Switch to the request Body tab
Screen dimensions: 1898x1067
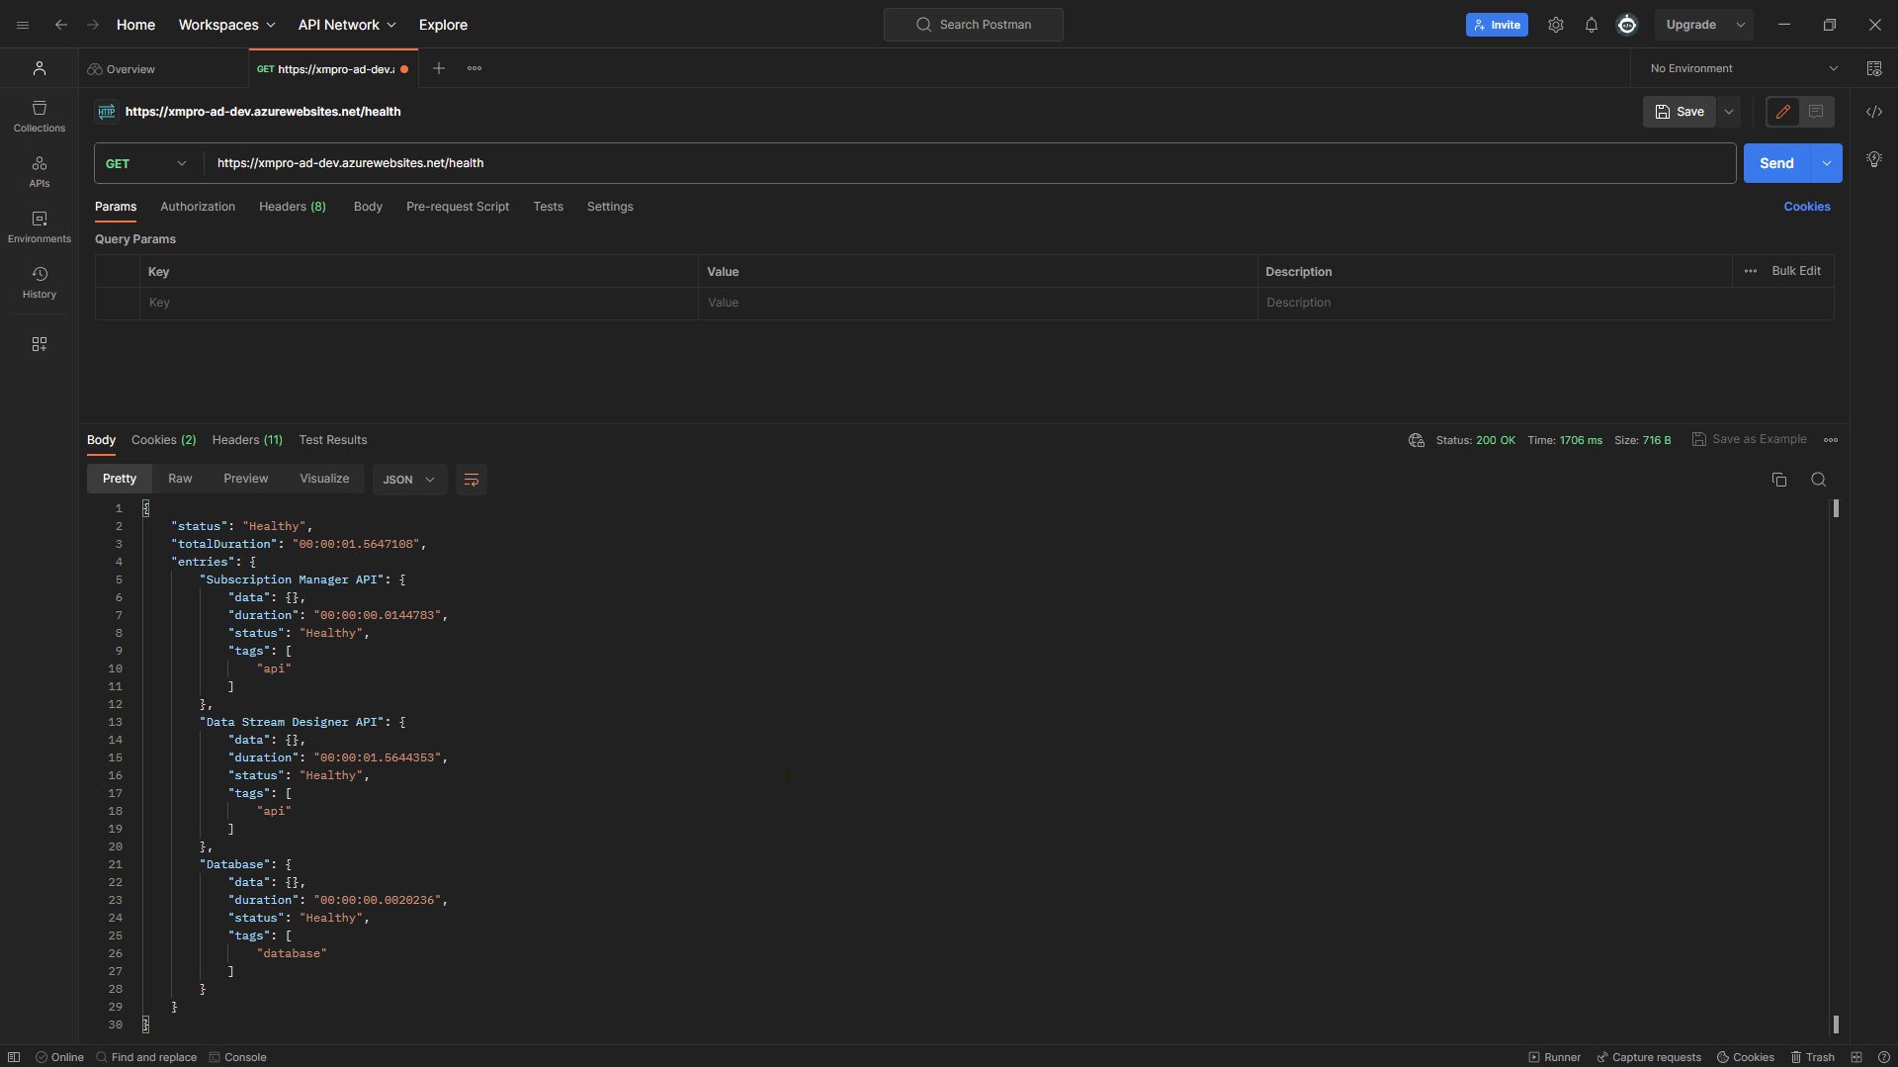pos(368,207)
